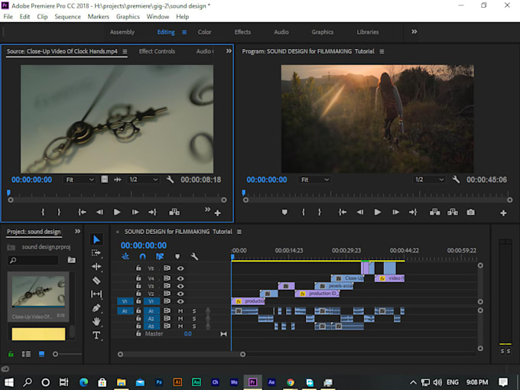Open Editing workspace menu icon
The width and height of the screenshot is (520, 390).
[184, 32]
